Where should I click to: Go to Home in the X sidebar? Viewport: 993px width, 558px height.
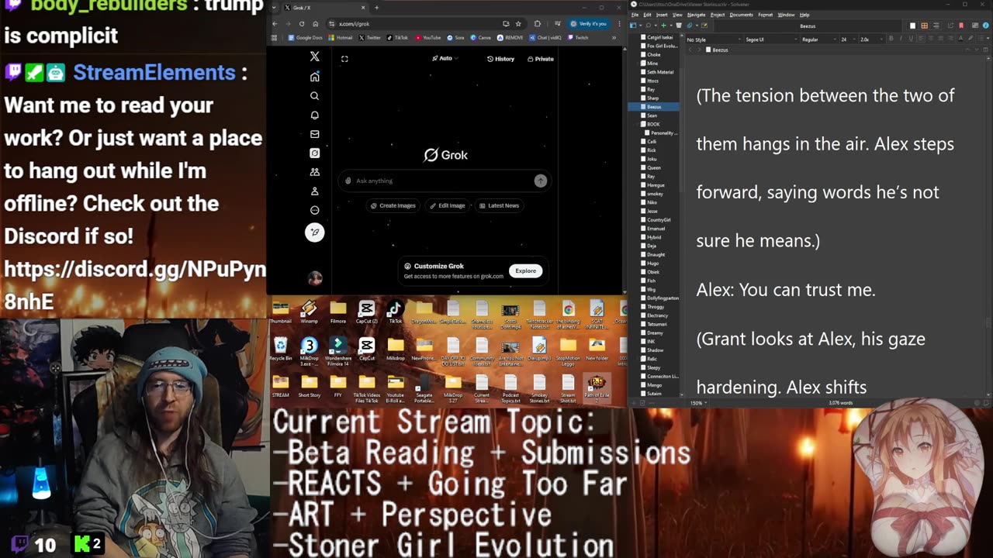(x=314, y=77)
